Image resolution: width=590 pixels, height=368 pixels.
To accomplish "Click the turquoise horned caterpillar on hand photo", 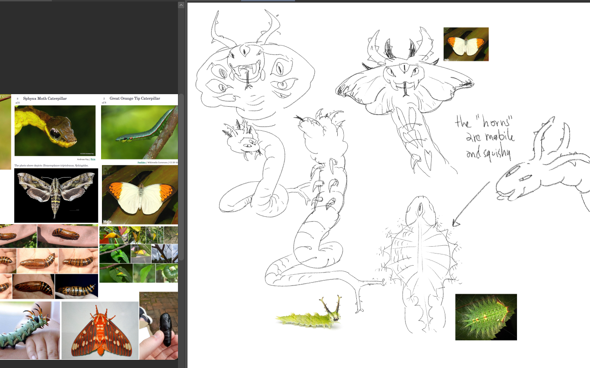I will pyautogui.click(x=29, y=330).
